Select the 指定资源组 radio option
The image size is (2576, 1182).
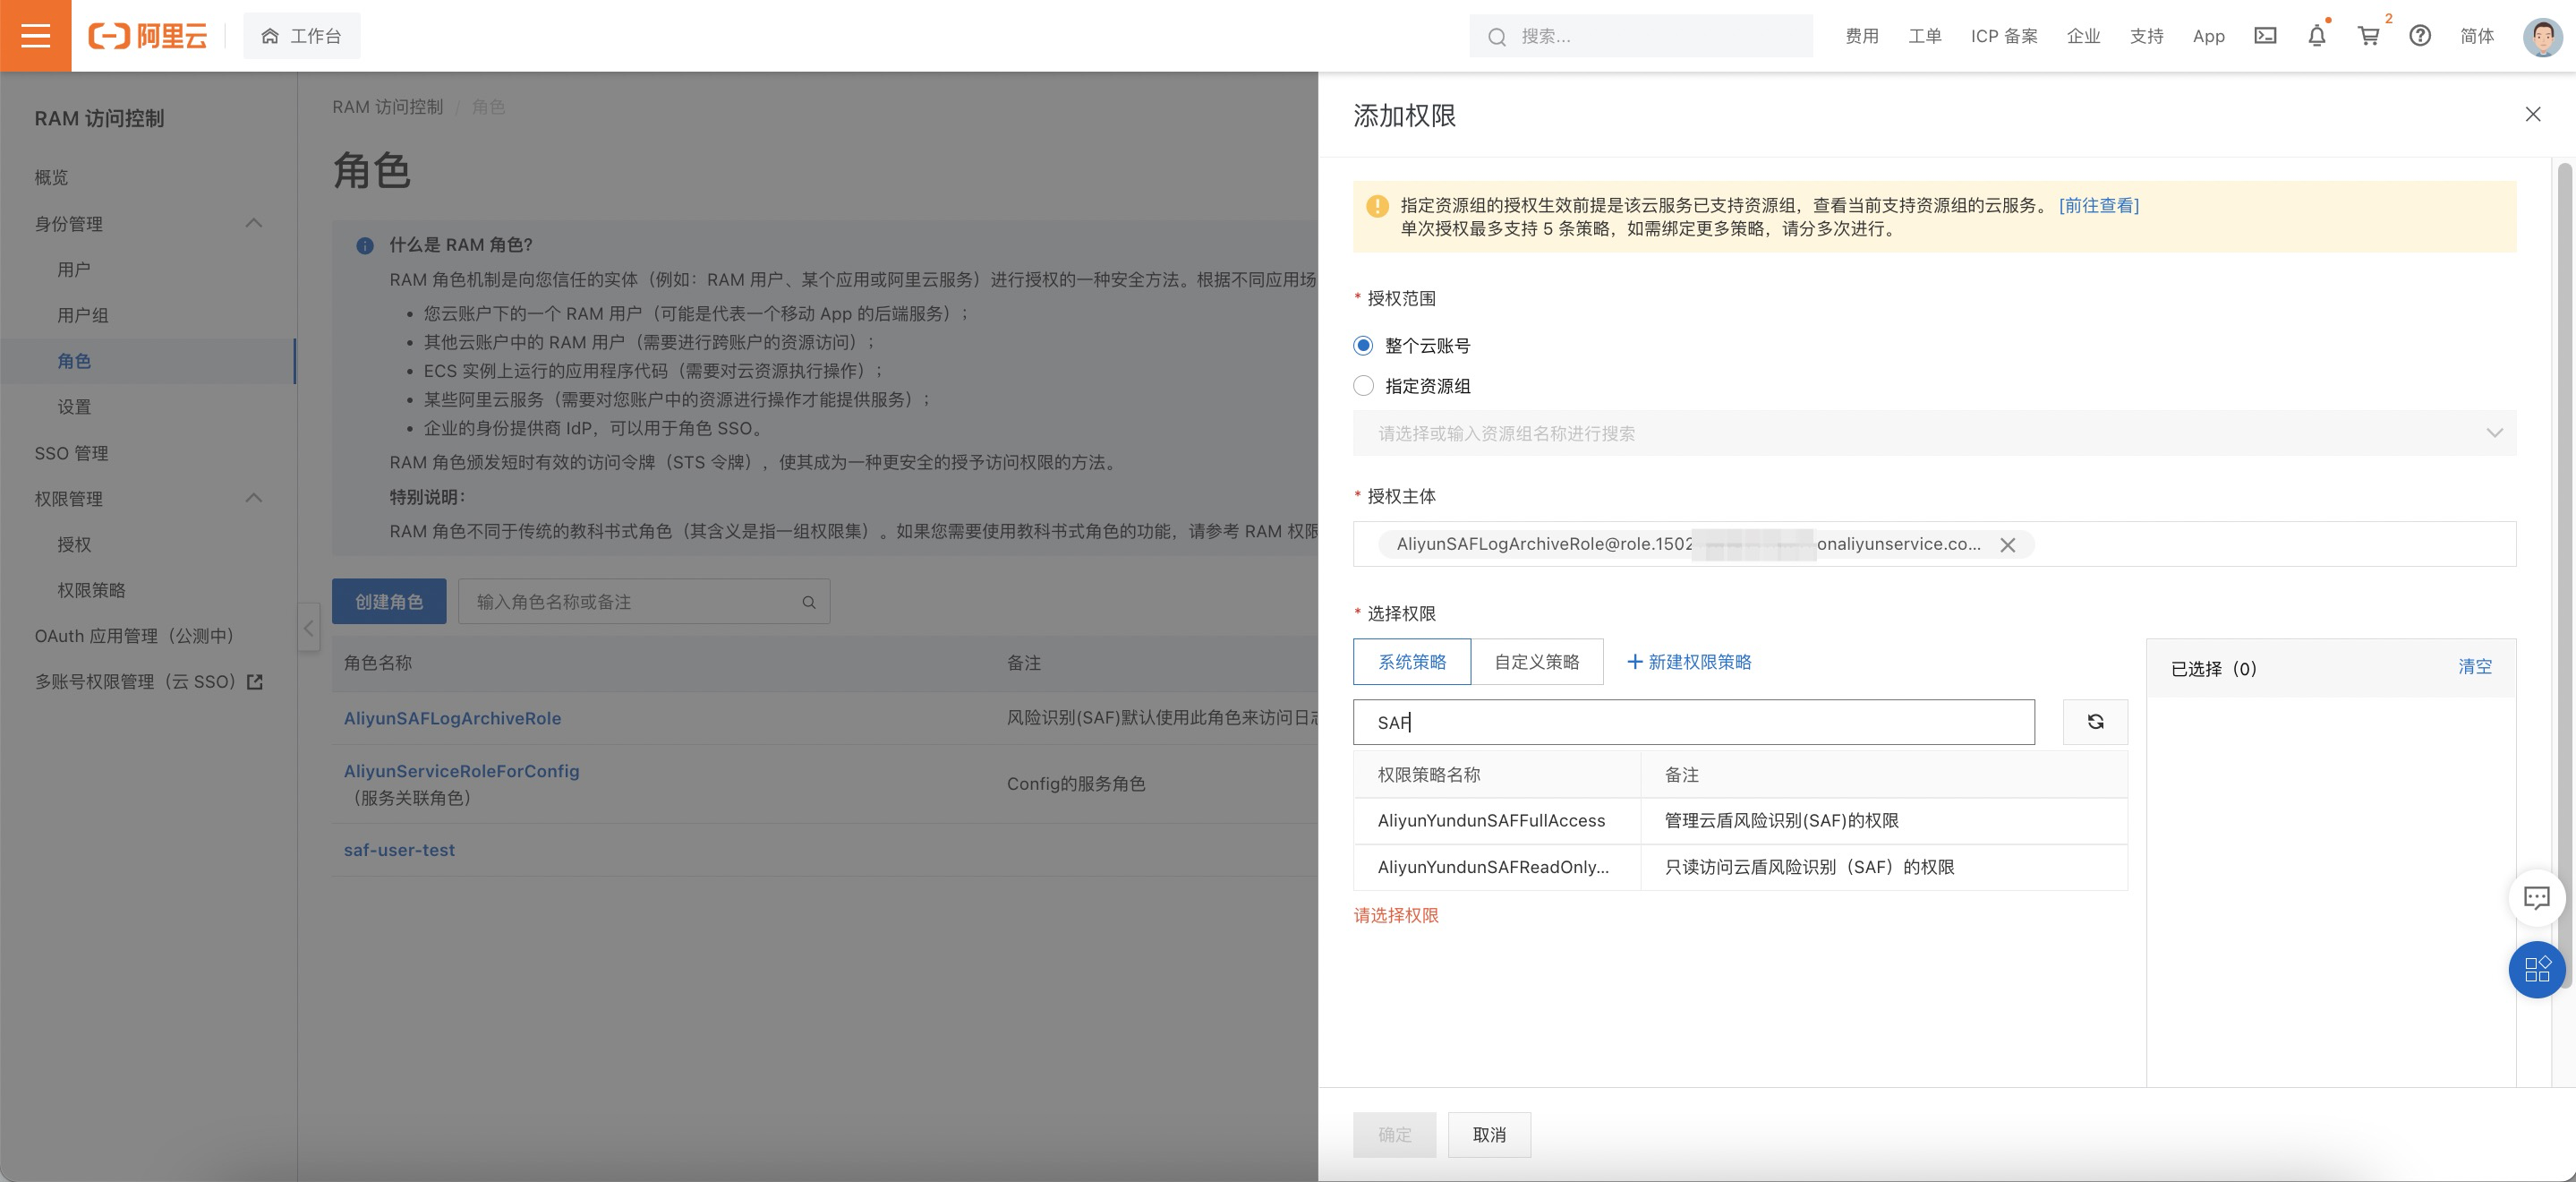1363,385
